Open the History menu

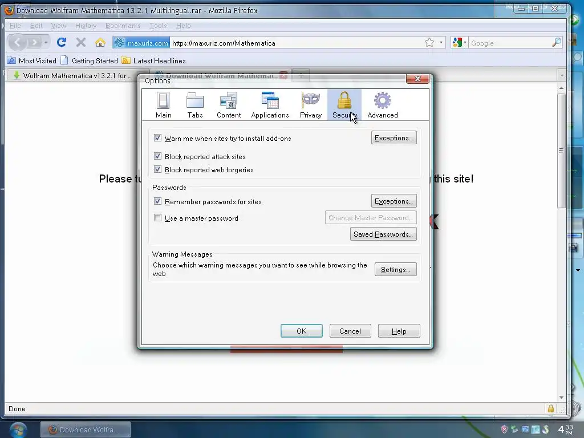coord(86,26)
